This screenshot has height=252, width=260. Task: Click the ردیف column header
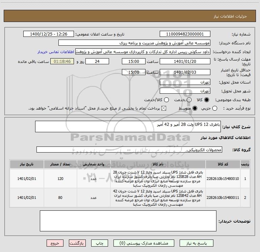point(245,164)
